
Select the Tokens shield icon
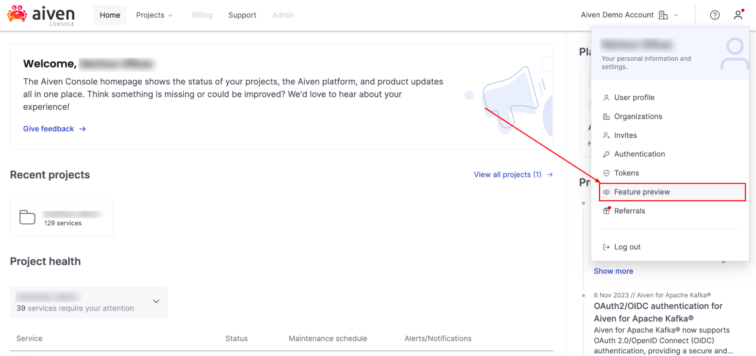point(606,173)
